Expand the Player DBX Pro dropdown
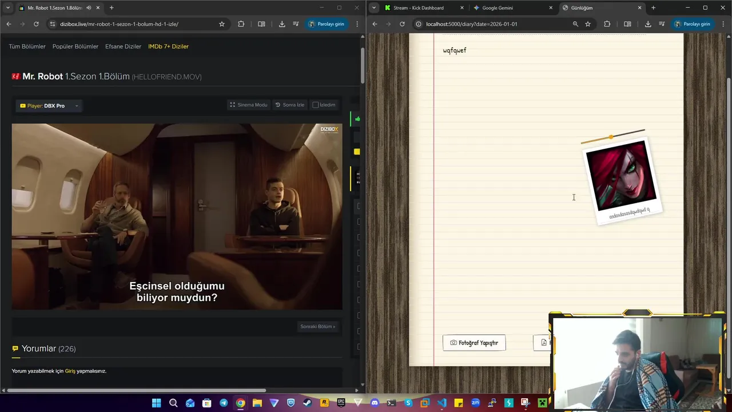Screen dimensions: 732x412 tap(49, 106)
